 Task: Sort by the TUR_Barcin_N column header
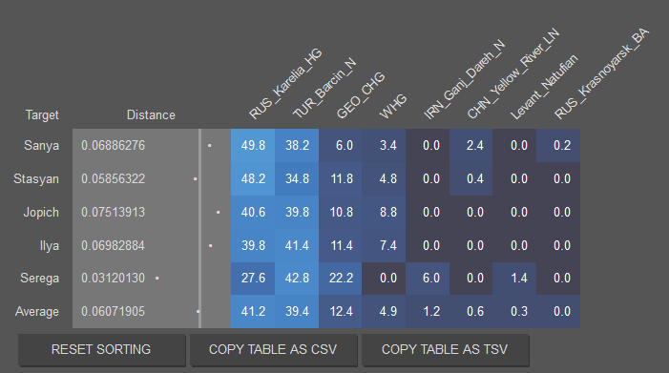click(x=324, y=88)
